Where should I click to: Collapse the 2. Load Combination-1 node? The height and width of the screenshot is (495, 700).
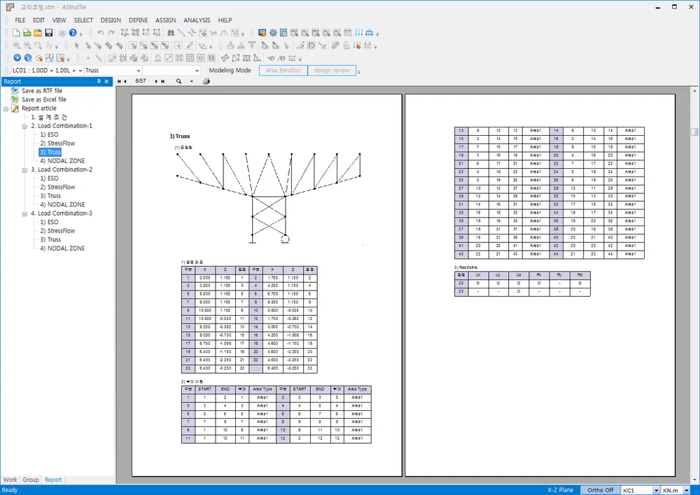pos(24,126)
